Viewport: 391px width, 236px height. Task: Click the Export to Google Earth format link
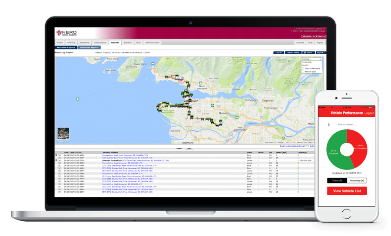point(289,146)
